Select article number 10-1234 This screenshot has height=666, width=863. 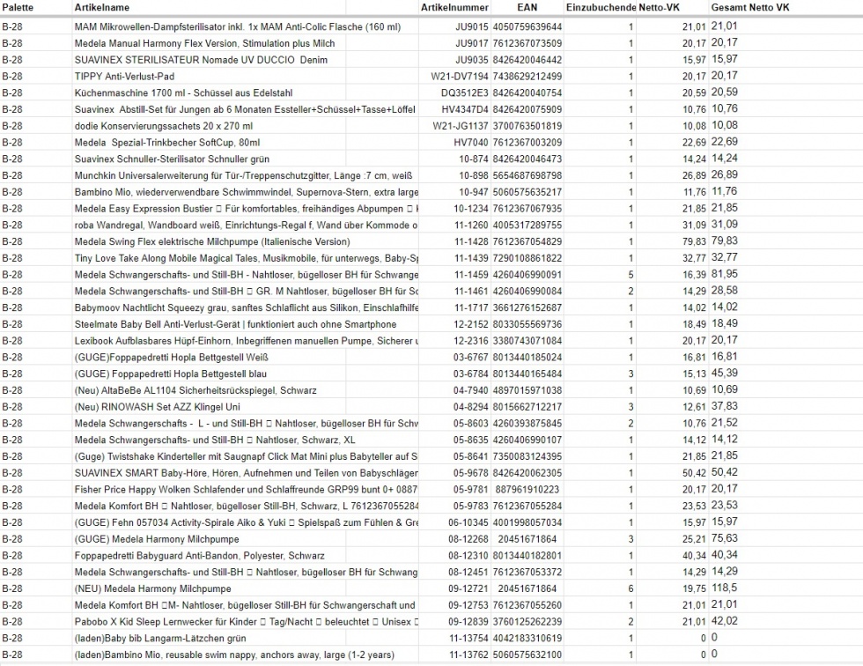(471, 208)
